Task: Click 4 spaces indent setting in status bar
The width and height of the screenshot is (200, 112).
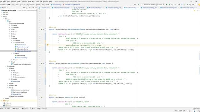Action: point(190,111)
